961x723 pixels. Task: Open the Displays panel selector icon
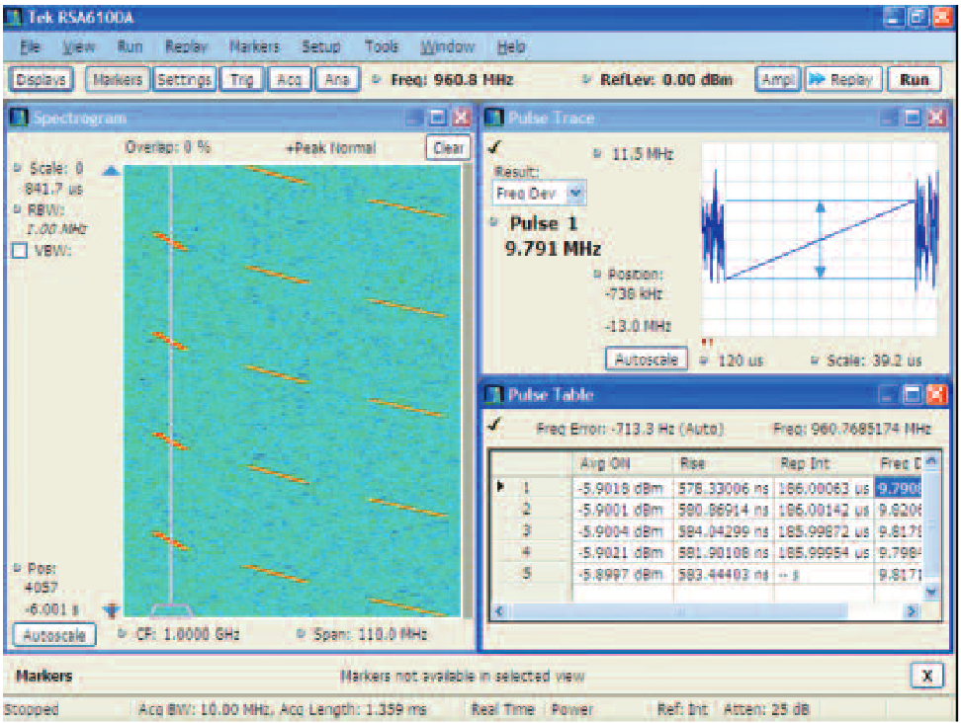pyautogui.click(x=41, y=81)
